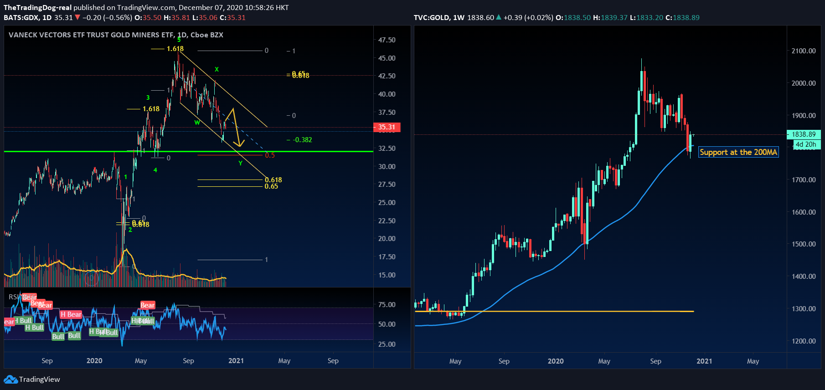Click gold open value O:1838.50

tap(573, 17)
